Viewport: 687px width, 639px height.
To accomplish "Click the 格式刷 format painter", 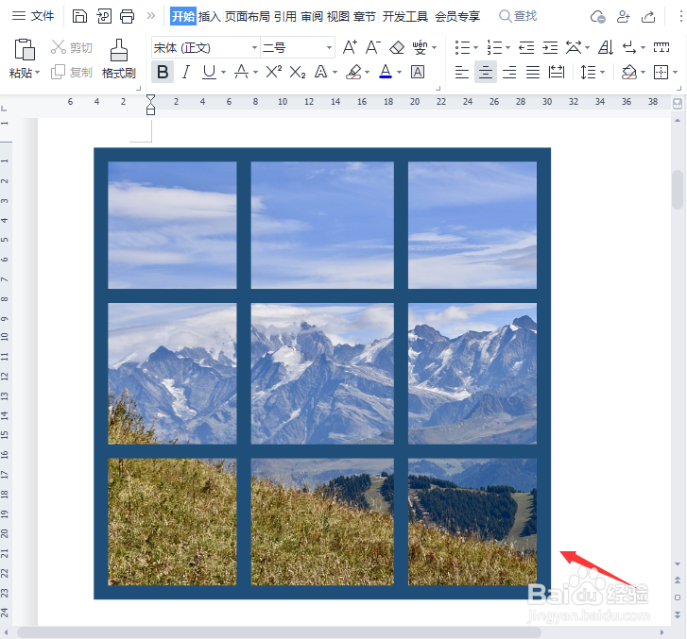I will pyautogui.click(x=119, y=59).
